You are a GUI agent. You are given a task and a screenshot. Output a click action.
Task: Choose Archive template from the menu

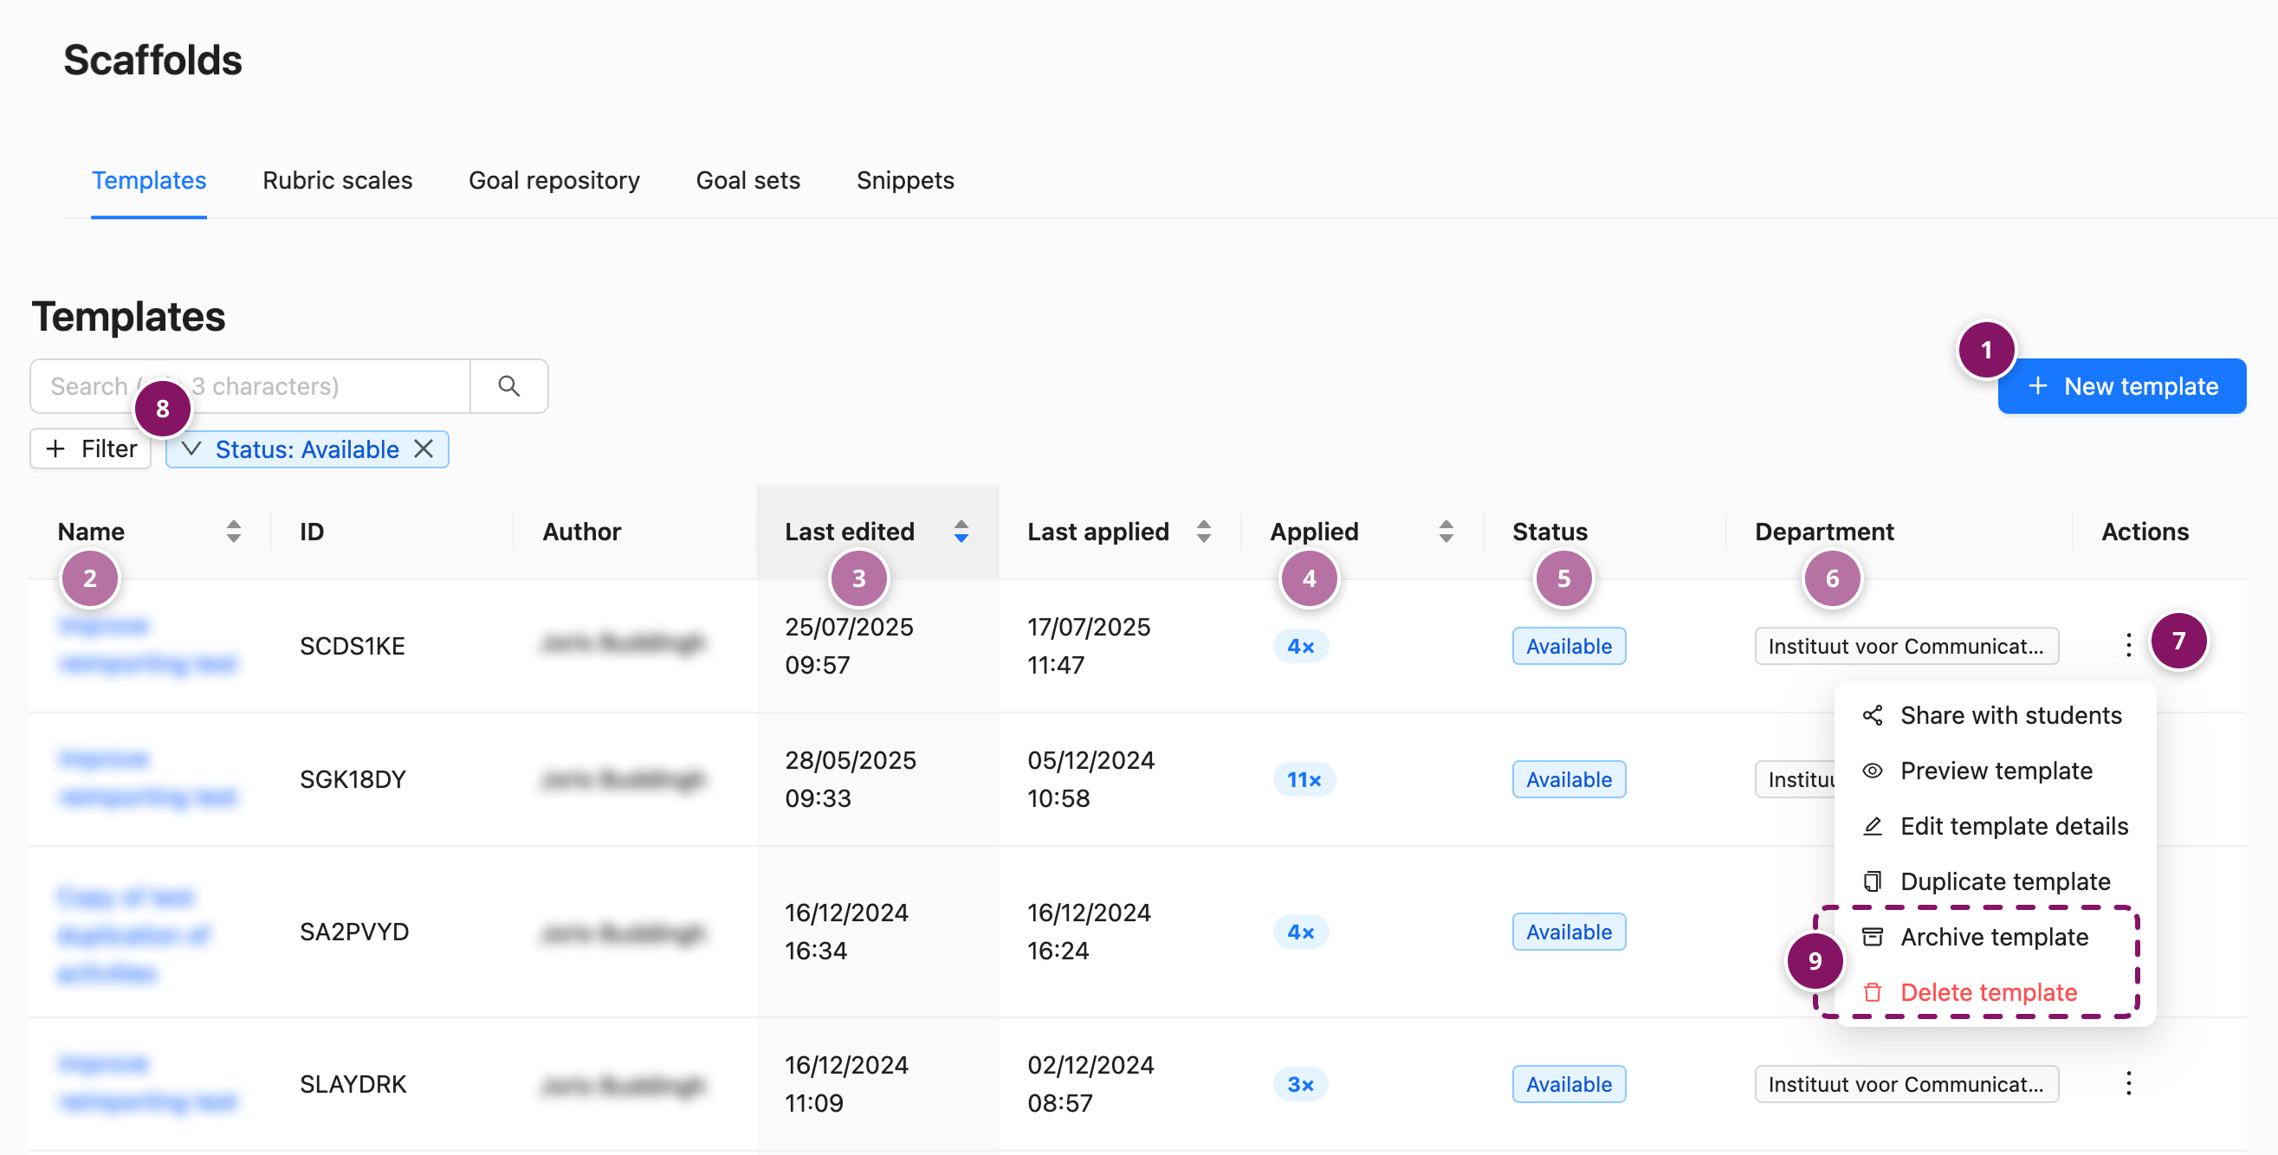(x=1994, y=937)
